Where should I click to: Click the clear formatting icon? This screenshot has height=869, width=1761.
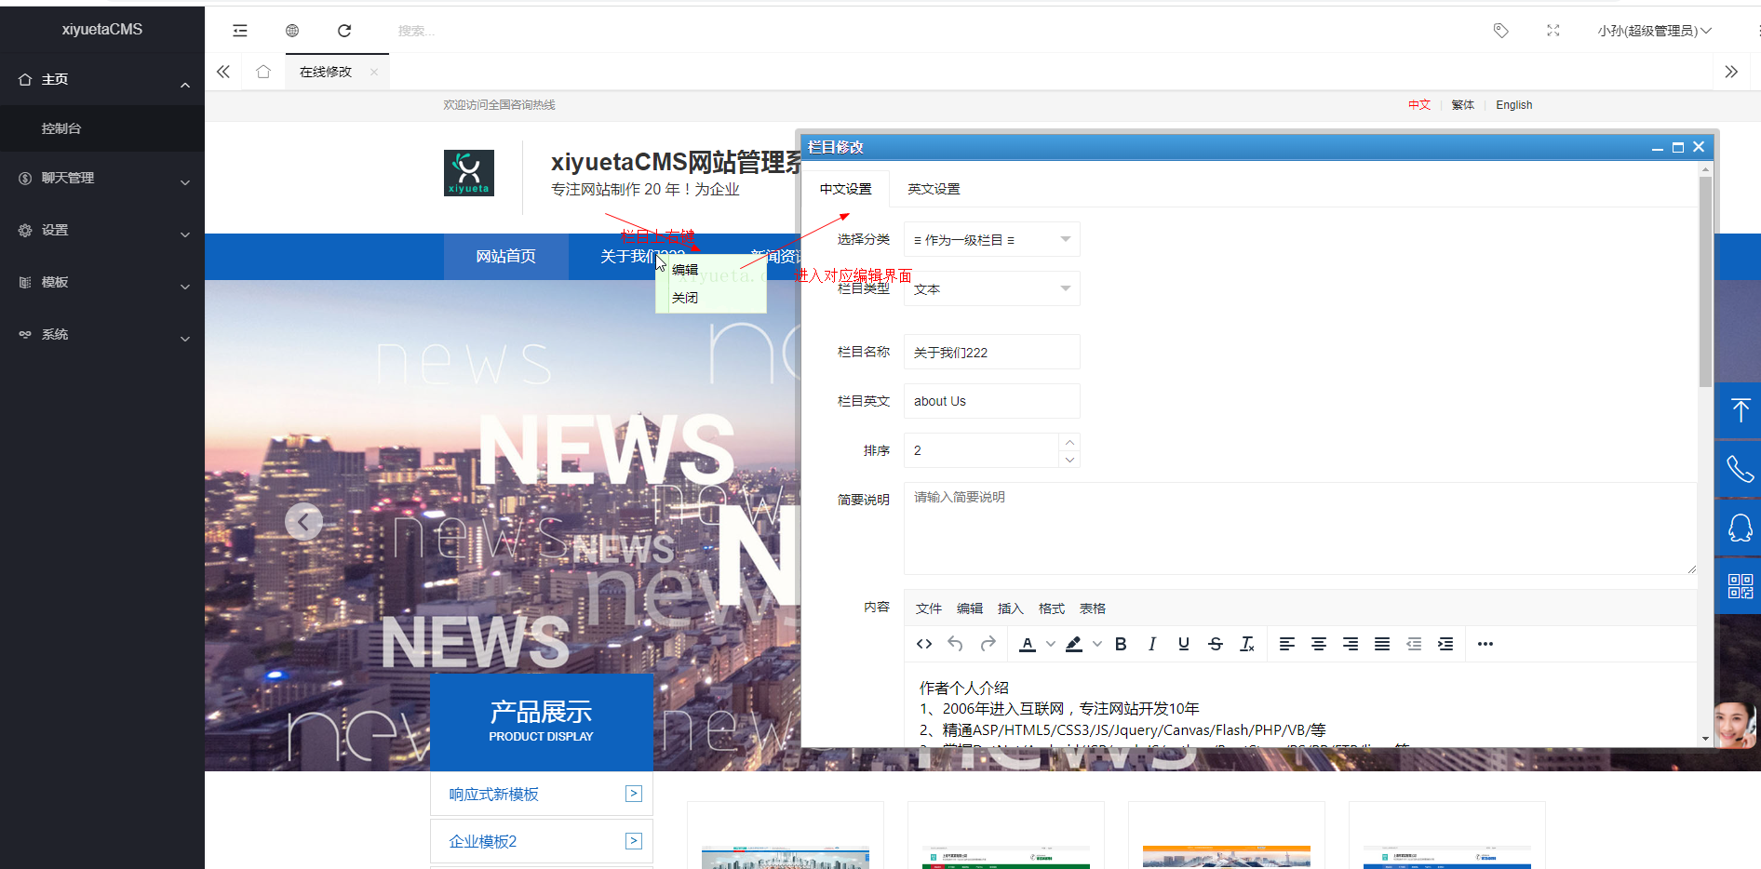coord(1247,644)
